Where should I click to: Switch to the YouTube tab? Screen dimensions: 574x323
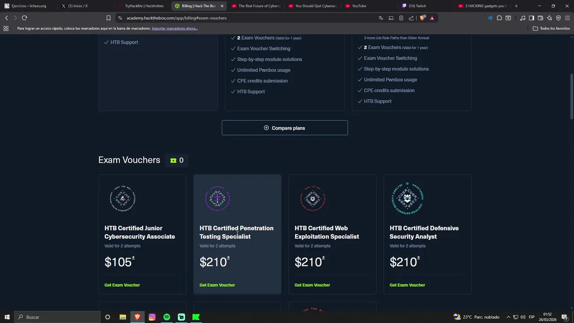[369, 6]
